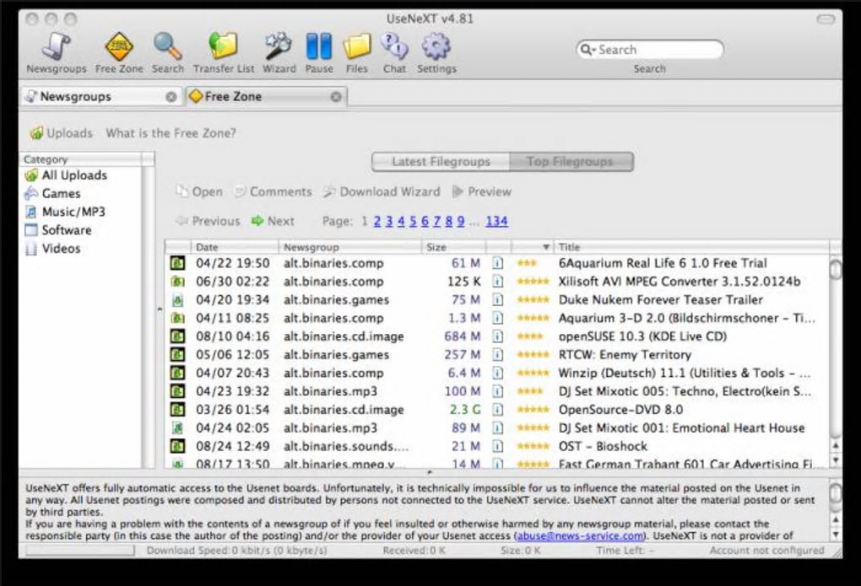Image resolution: width=861 pixels, height=586 pixels.
Task: Close the Newsgroups tab
Action: point(171,97)
